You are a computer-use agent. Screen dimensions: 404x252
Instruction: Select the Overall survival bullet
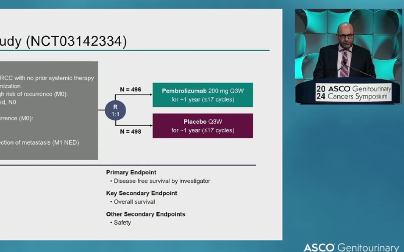coord(134,202)
